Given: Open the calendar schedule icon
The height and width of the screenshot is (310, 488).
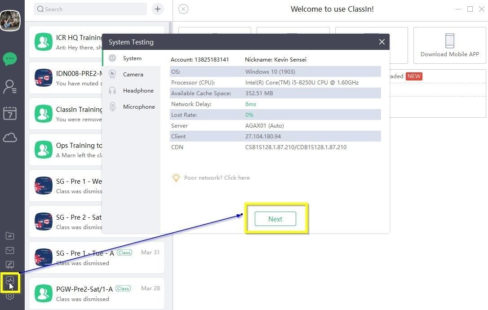Looking at the screenshot, I should (x=10, y=113).
